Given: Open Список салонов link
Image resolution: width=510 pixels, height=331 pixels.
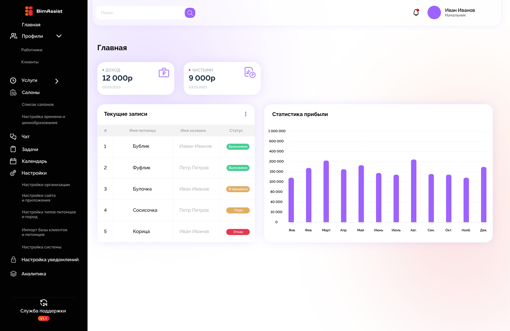Looking at the screenshot, I should [x=38, y=104].
